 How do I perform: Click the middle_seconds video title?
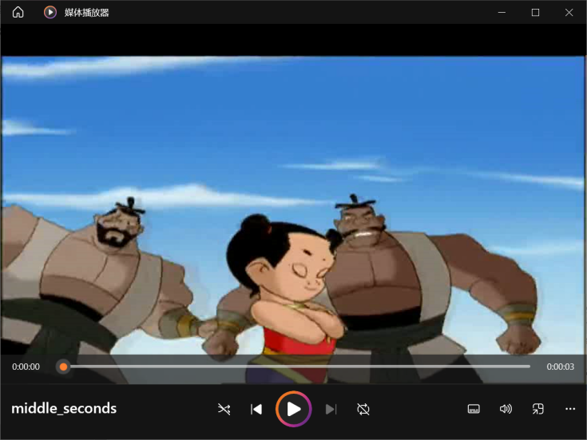click(64, 409)
